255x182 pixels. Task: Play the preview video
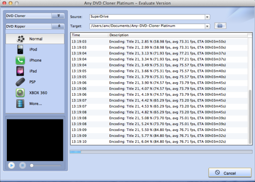pyautogui.click(x=11, y=165)
